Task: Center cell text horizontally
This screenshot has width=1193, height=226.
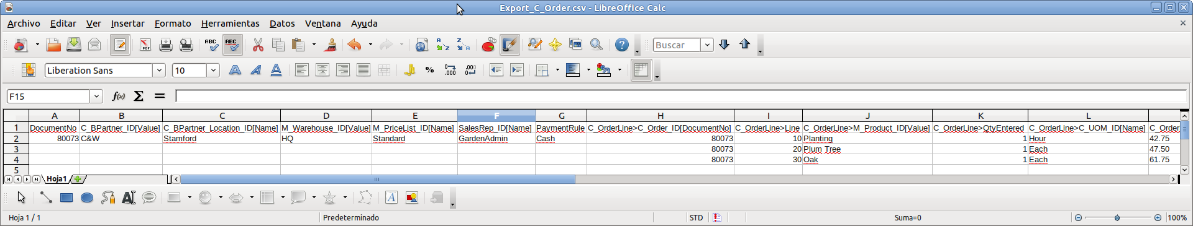Action: 322,70
